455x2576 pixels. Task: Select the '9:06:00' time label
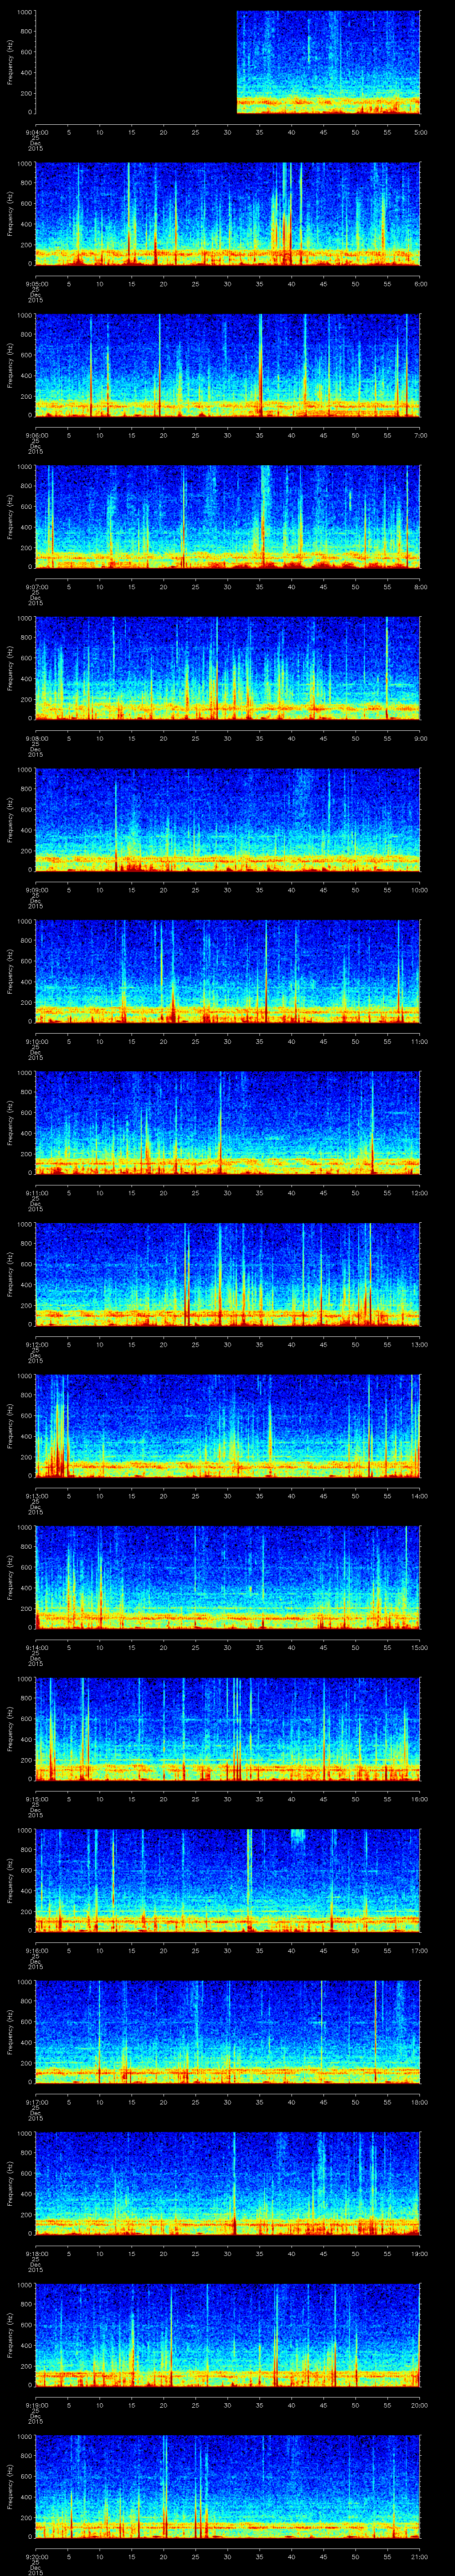pyautogui.click(x=36, y=435)
